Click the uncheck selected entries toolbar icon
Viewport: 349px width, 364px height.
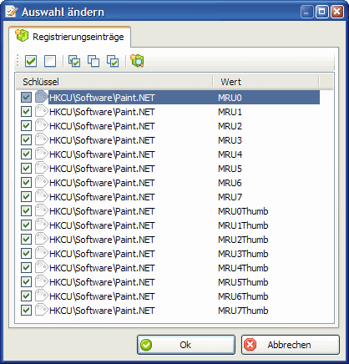pos(94,61)
